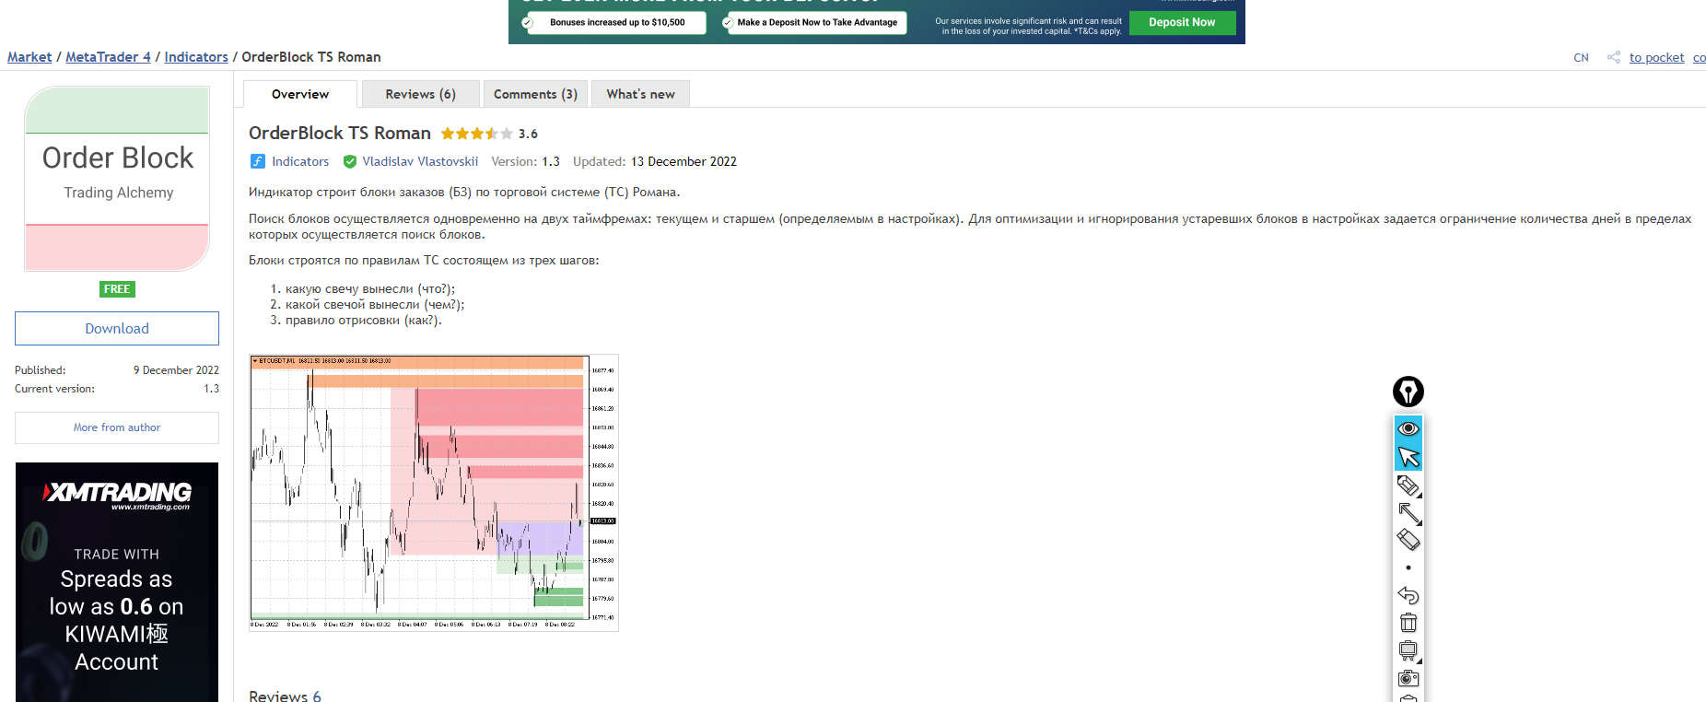This screenshot has width=1706, height=702.
Task: Click the 'to pocket' link
Action: tap(1656, 57)
